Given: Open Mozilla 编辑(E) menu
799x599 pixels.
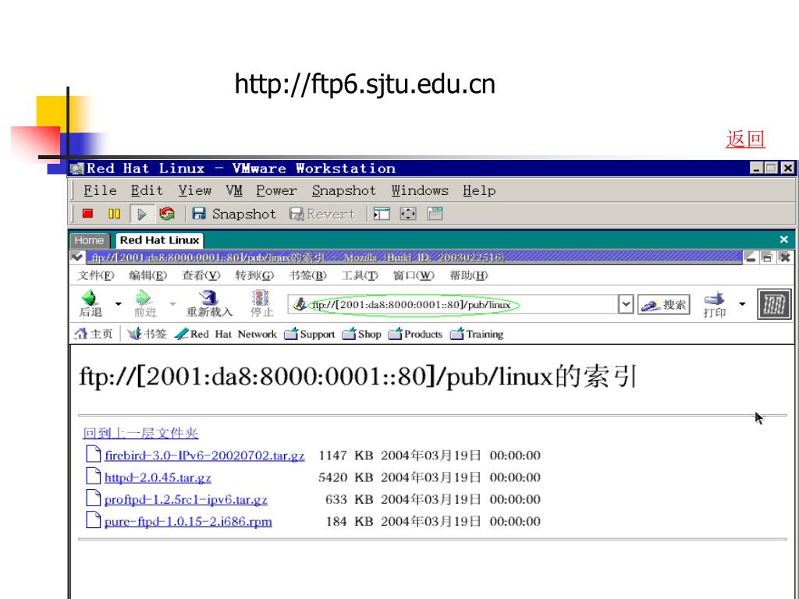Looking at the screenshot, I should (x=147, y=275).
